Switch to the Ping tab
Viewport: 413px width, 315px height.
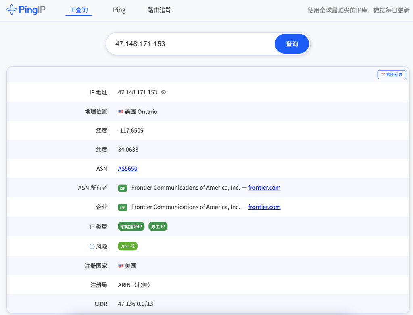[119, 10]
